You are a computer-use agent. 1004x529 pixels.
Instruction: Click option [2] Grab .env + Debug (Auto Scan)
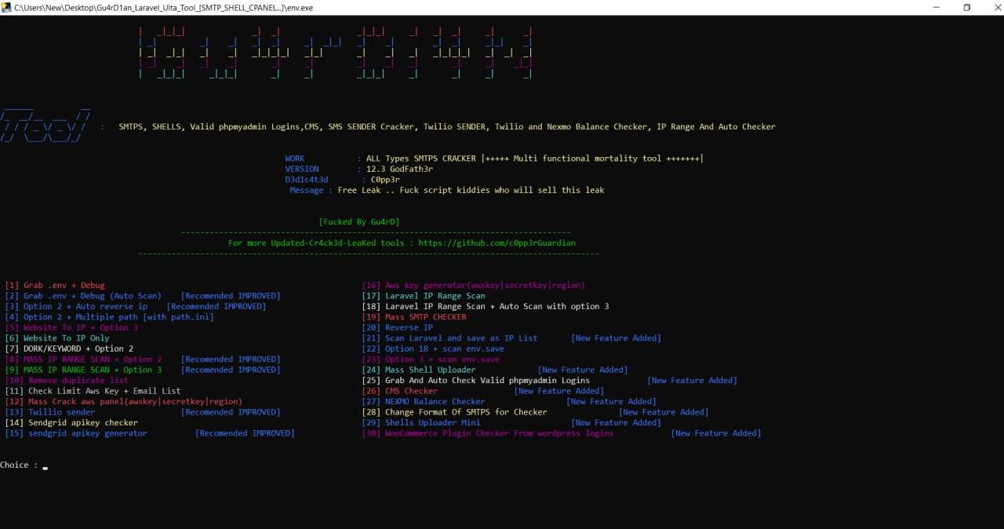(83, 296)
